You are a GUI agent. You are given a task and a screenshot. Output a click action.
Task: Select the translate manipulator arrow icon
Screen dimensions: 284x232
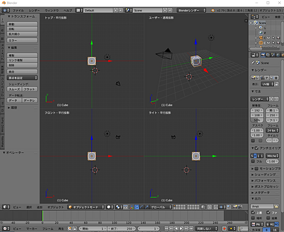coord(137,207)
